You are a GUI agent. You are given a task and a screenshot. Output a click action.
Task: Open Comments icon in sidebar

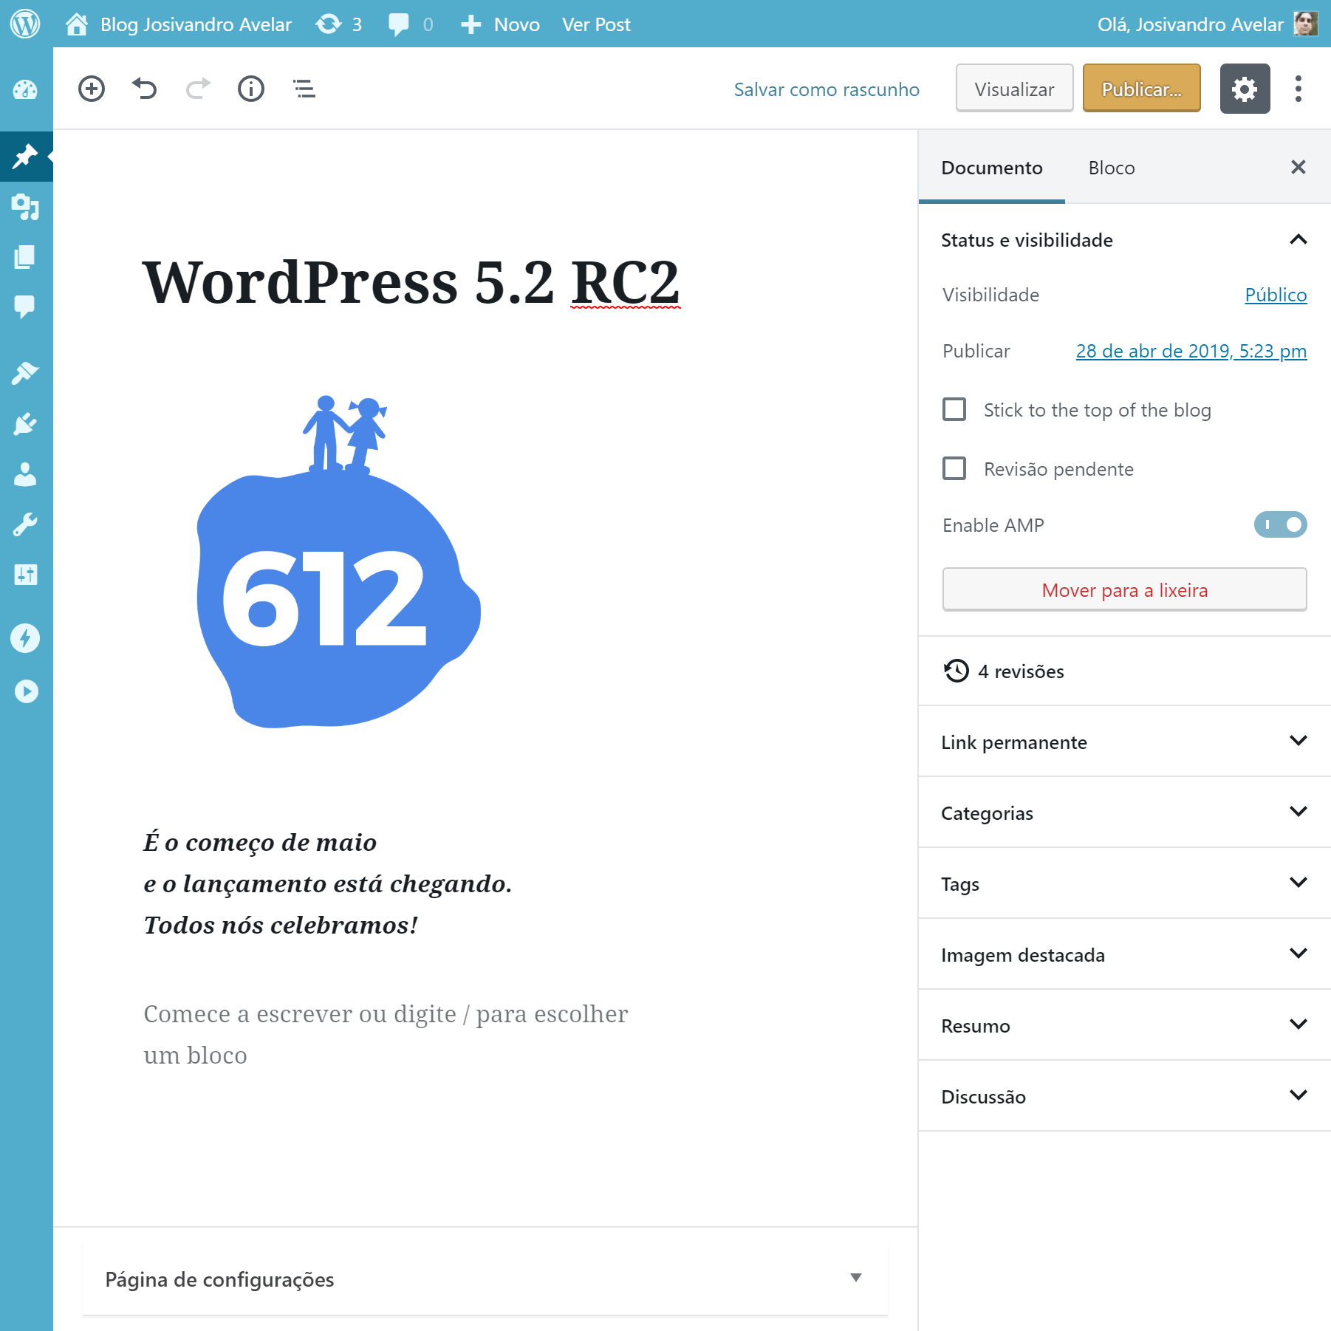[25, 307]
